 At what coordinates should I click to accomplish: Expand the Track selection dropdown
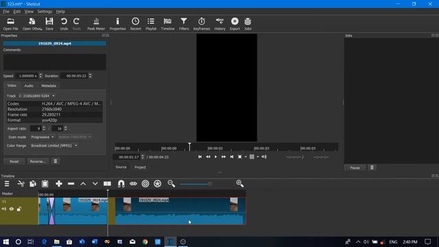tap(37, 96)
